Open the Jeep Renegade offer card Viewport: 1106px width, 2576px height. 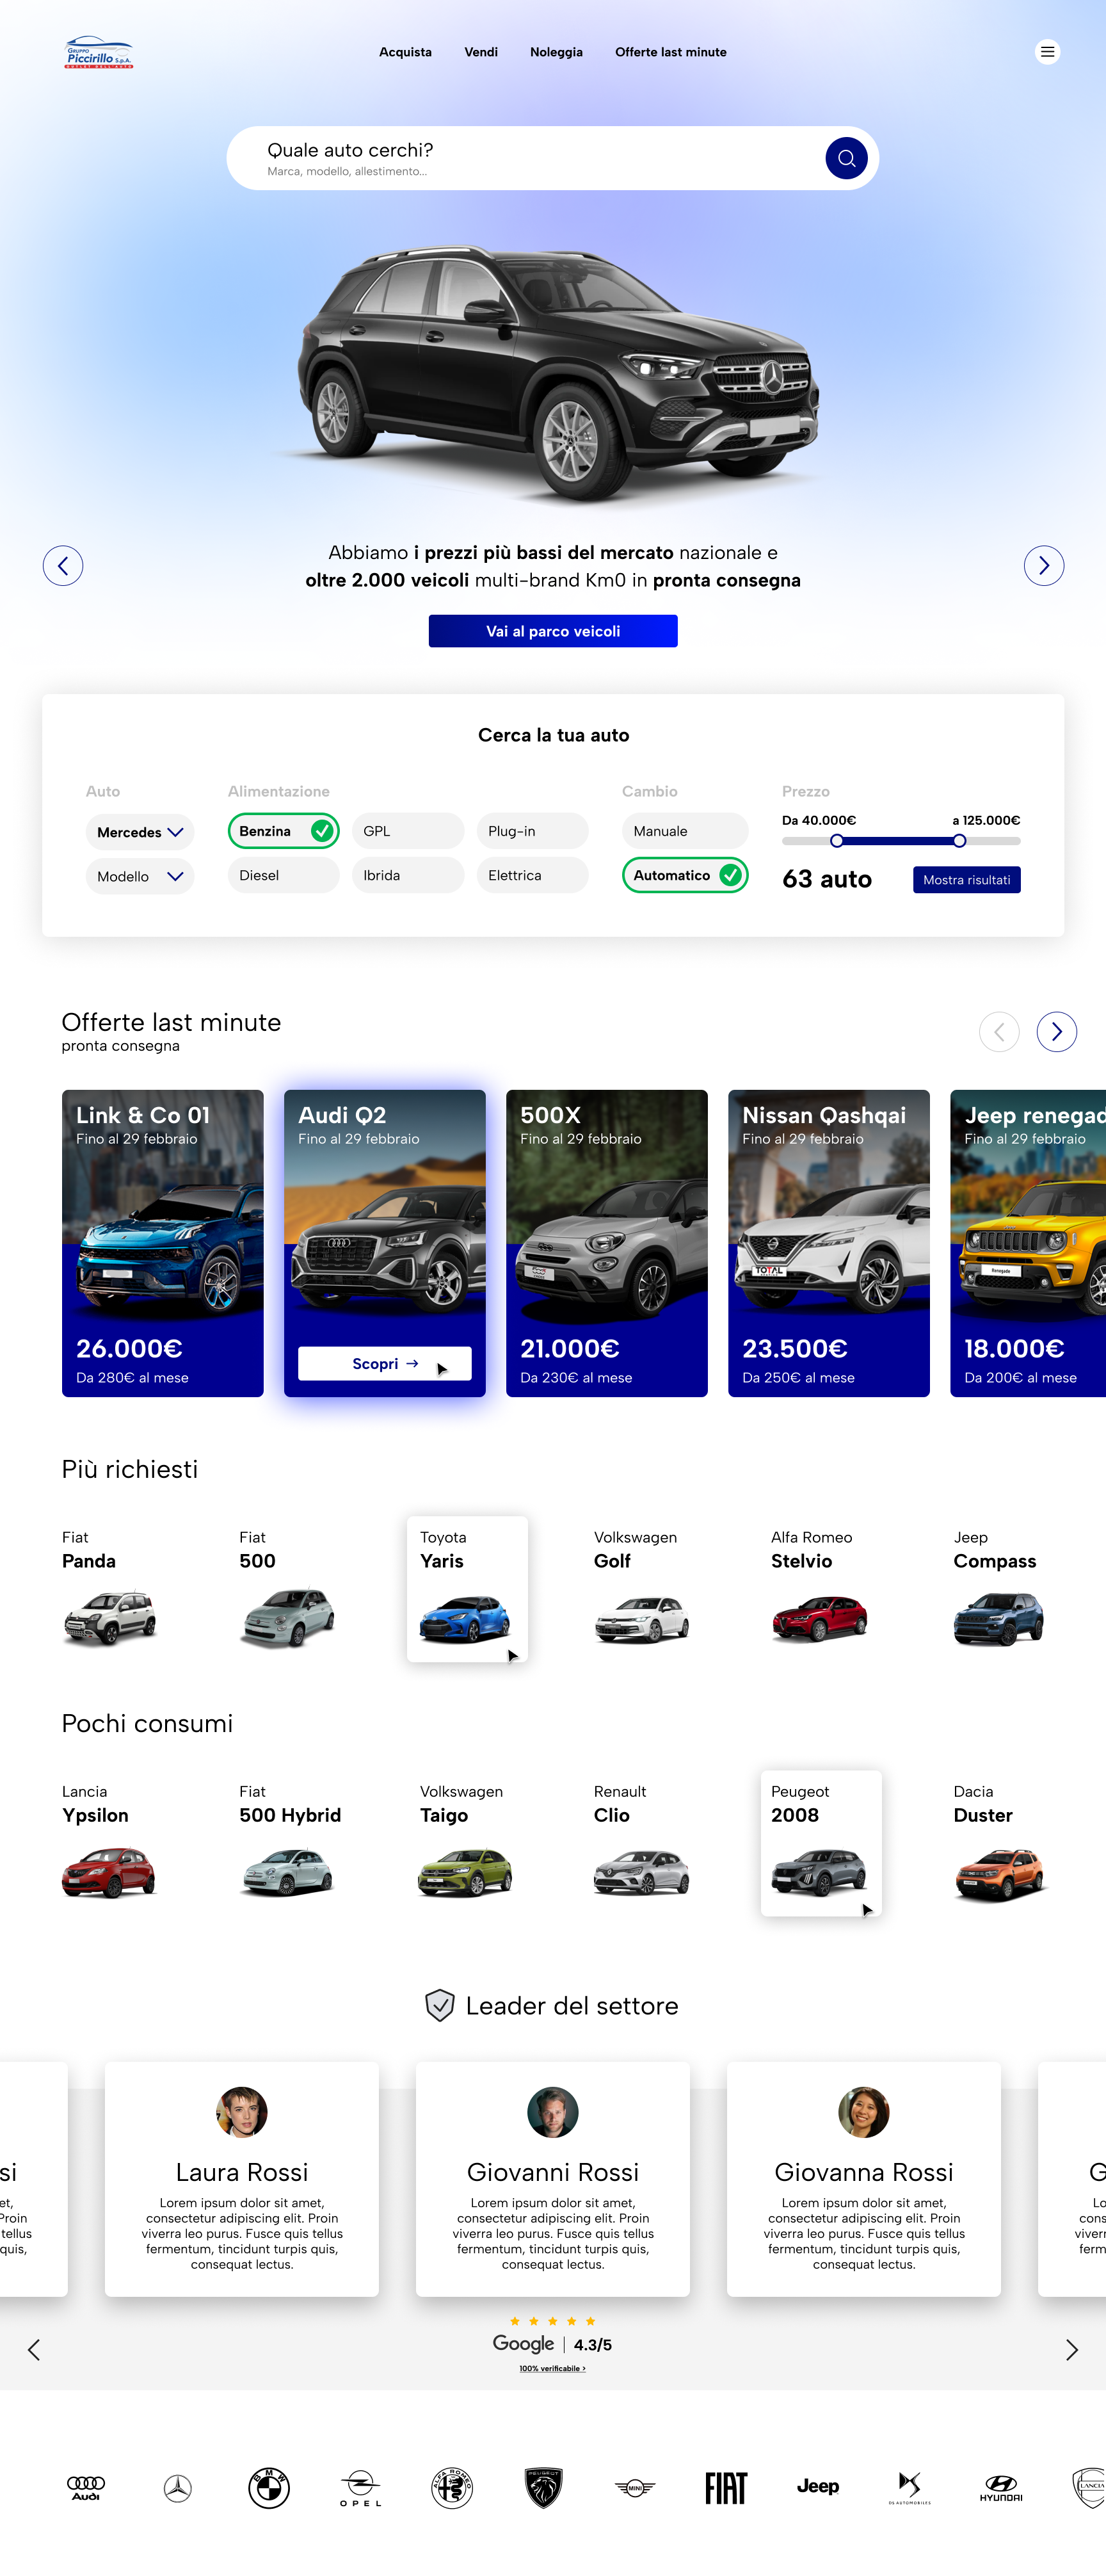tap(1028, 1243)
